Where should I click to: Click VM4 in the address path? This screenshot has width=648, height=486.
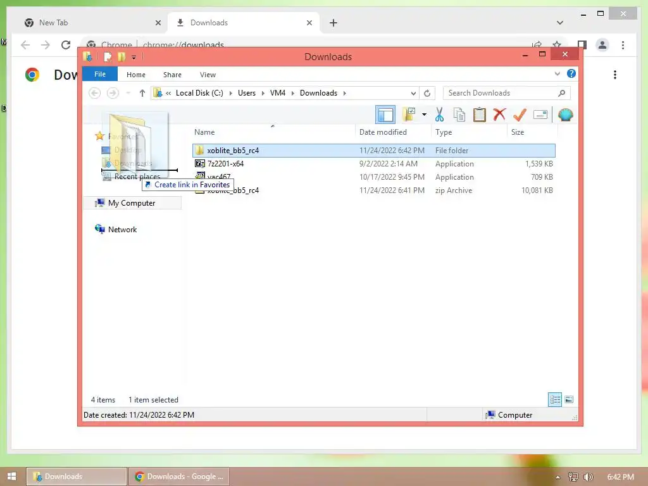click(x=278, y=93)
